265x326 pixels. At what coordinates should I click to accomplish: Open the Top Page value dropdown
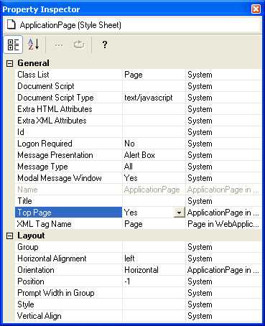pos(179,213)
